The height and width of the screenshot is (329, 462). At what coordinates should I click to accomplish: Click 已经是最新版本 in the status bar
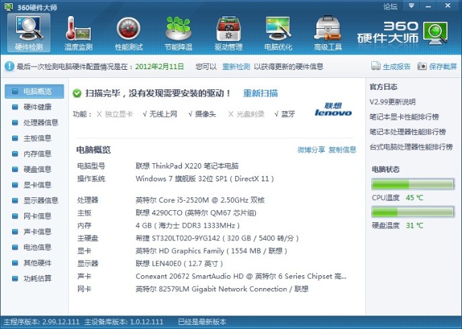(x=202, y=322)
